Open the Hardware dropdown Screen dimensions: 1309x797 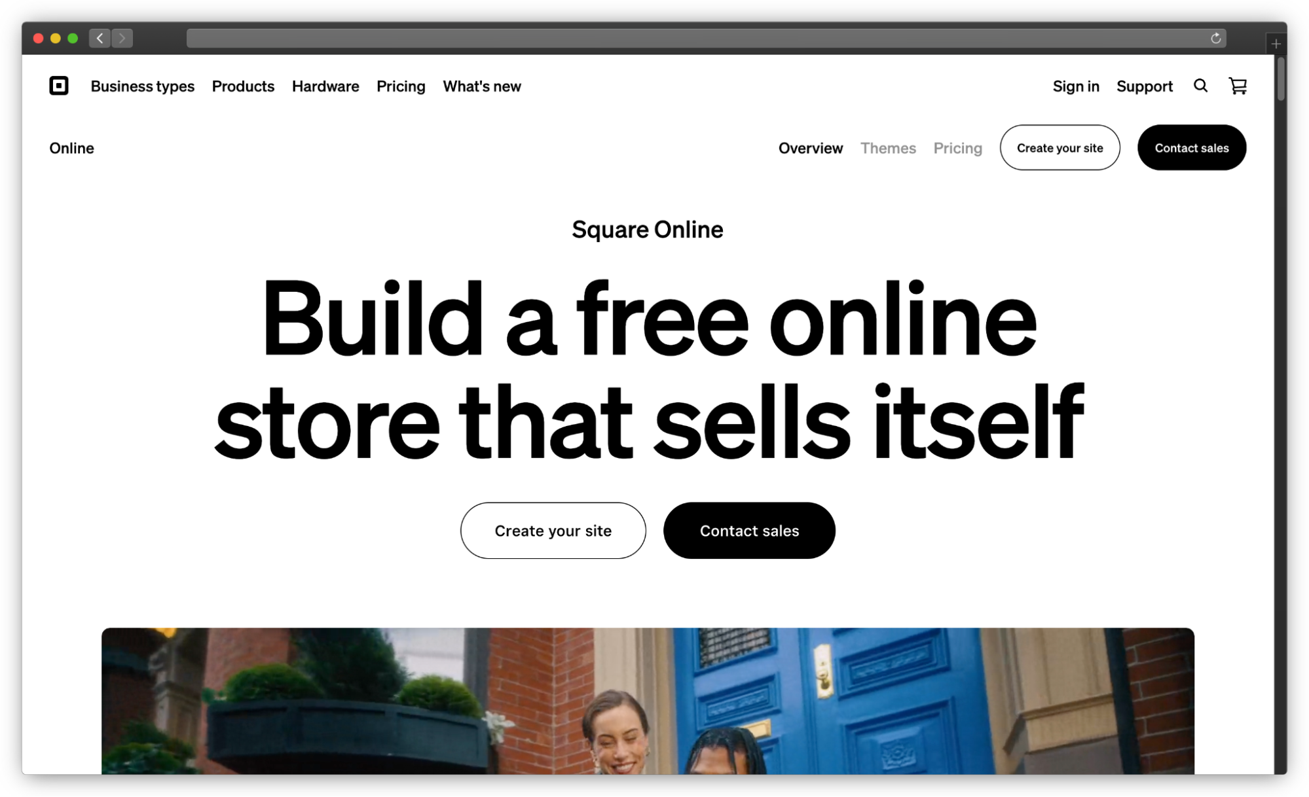(325, 86)
